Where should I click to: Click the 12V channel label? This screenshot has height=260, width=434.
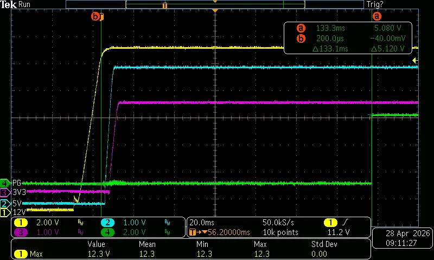point(19,212)
